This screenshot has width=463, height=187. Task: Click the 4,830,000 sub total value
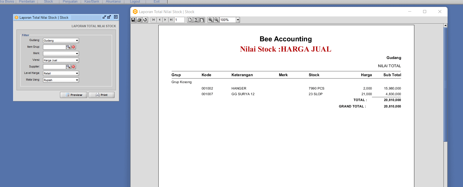pos(393,94)
